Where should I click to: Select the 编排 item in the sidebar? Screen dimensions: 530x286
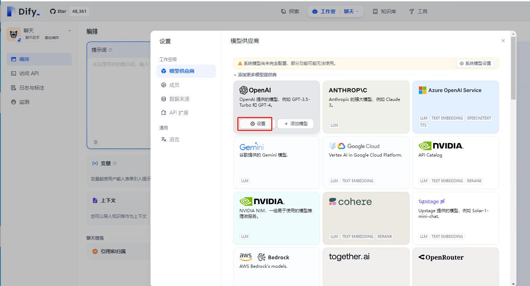(x=39, y=59)
